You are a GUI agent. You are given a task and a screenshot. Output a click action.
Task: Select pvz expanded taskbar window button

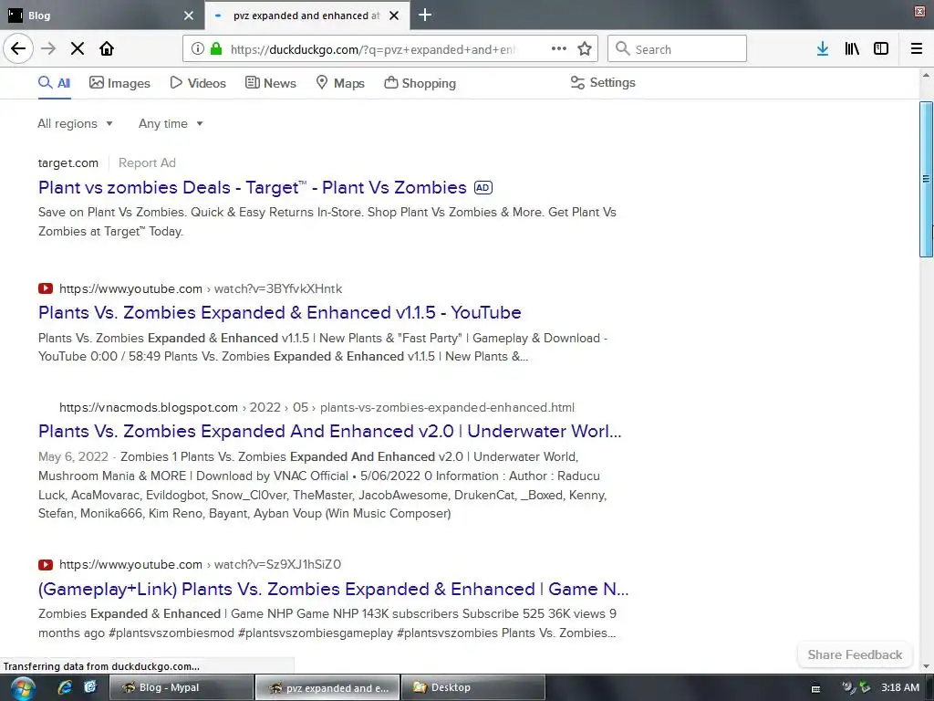point(327,687)
